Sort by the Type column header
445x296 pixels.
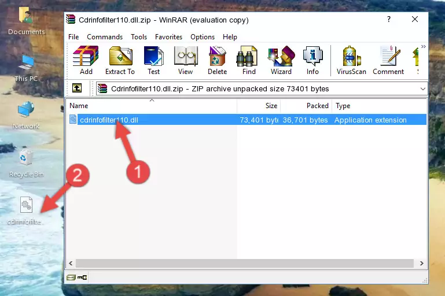(380, 106)
